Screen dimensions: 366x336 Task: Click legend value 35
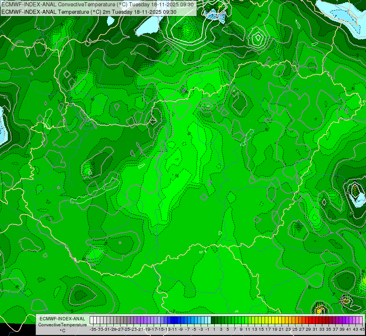tap(328, 329)
